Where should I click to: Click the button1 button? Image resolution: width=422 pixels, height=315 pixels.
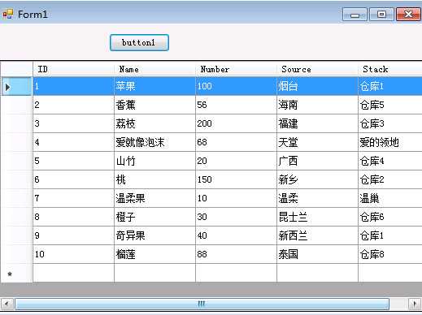coord(139,42)
